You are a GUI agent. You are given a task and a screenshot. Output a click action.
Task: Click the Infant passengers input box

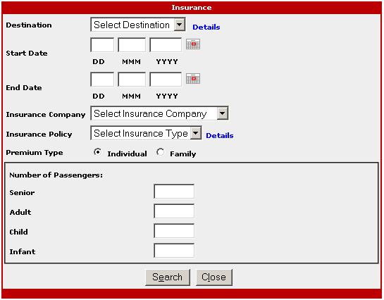(174, 250)
